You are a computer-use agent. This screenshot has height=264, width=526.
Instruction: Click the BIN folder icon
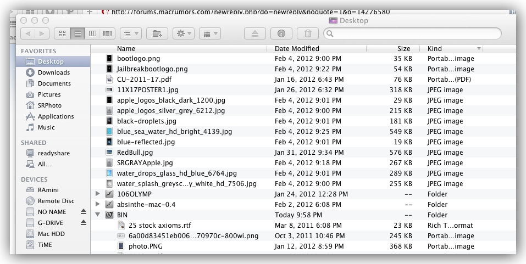point(109,215)
